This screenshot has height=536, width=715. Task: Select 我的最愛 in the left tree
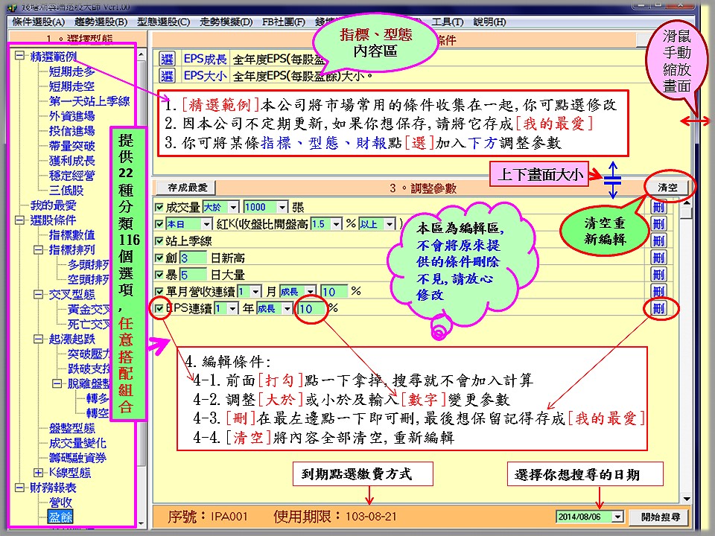(x=53, y=205)
